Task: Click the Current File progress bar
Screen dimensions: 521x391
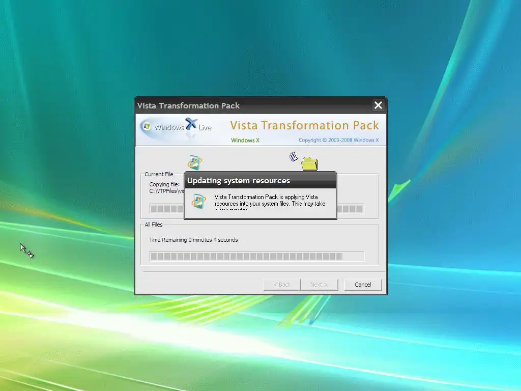Action: click(257, 209)
